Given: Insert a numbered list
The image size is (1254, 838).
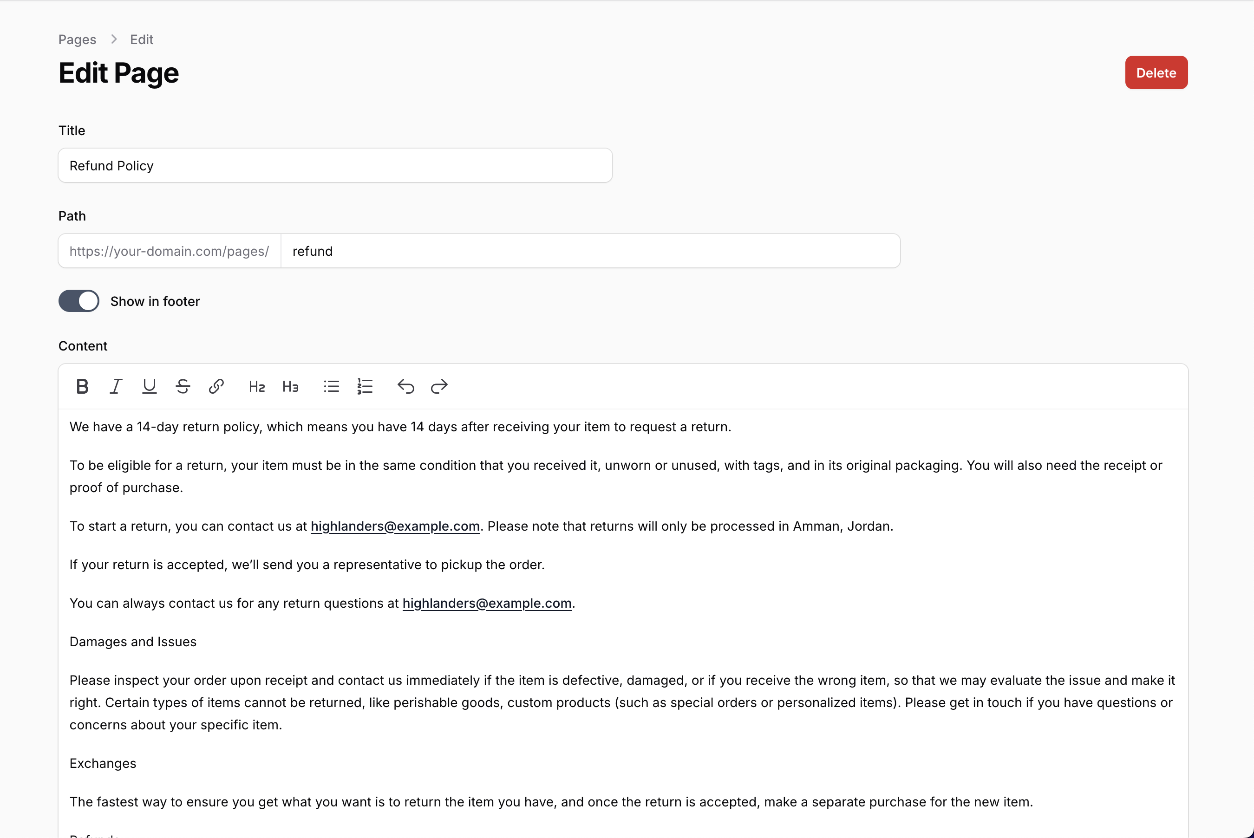Looking at the screenshot, I should (365, 386).
